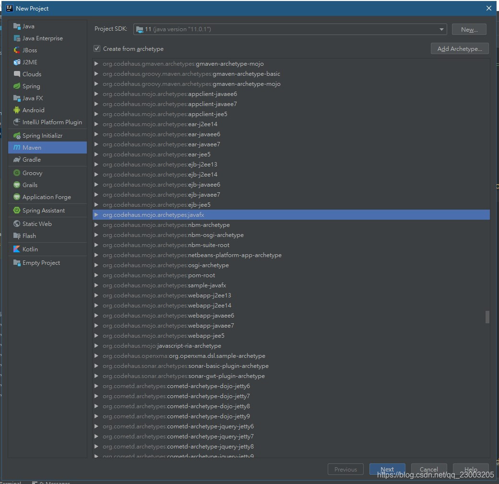Viewport: 499px width, 484px height.
Task: Click the Java FX icon
Action: click(x=17, y=98)
